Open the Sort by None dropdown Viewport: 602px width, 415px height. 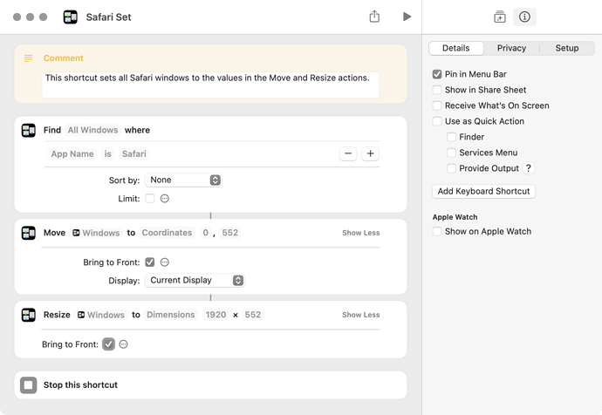(x=183, y=180)
